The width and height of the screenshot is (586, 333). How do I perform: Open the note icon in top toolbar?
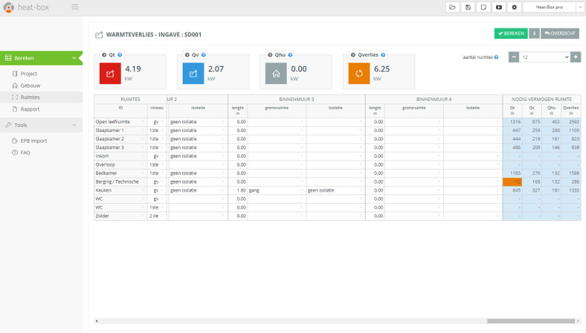[x=483, y=7]
